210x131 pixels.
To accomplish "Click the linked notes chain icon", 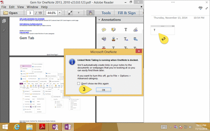I will click(200, 8).
